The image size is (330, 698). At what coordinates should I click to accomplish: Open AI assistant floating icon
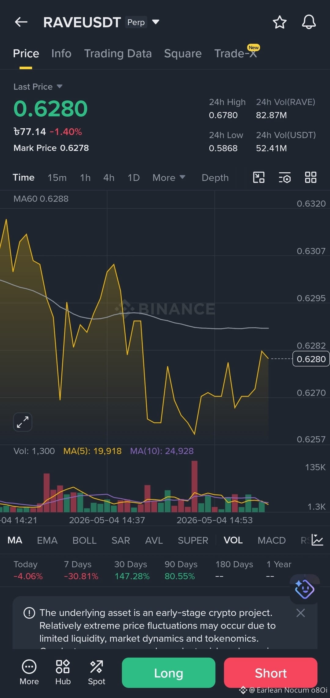(x=304, y=589)
